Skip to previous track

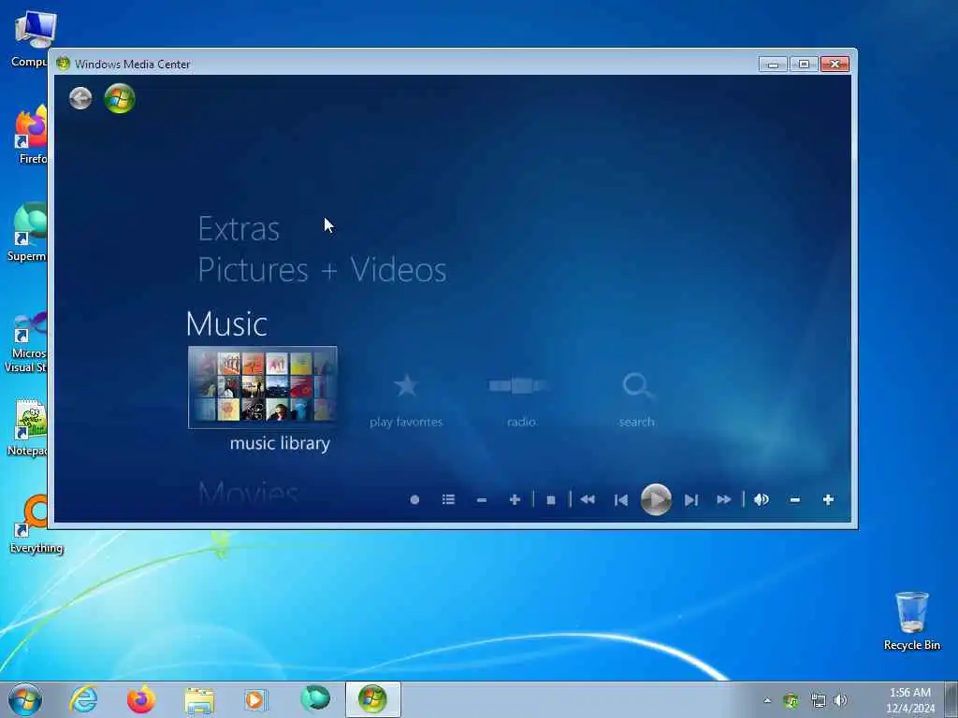click(x=621, y=500)
